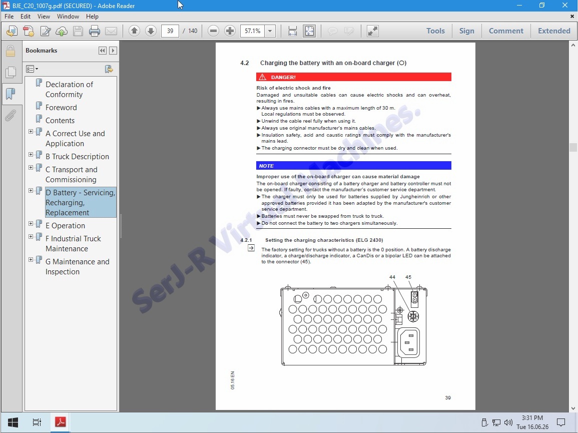This screenshot has height=433, width=578.
Task: Zoom in with plus button
Action: coord(230,31)
